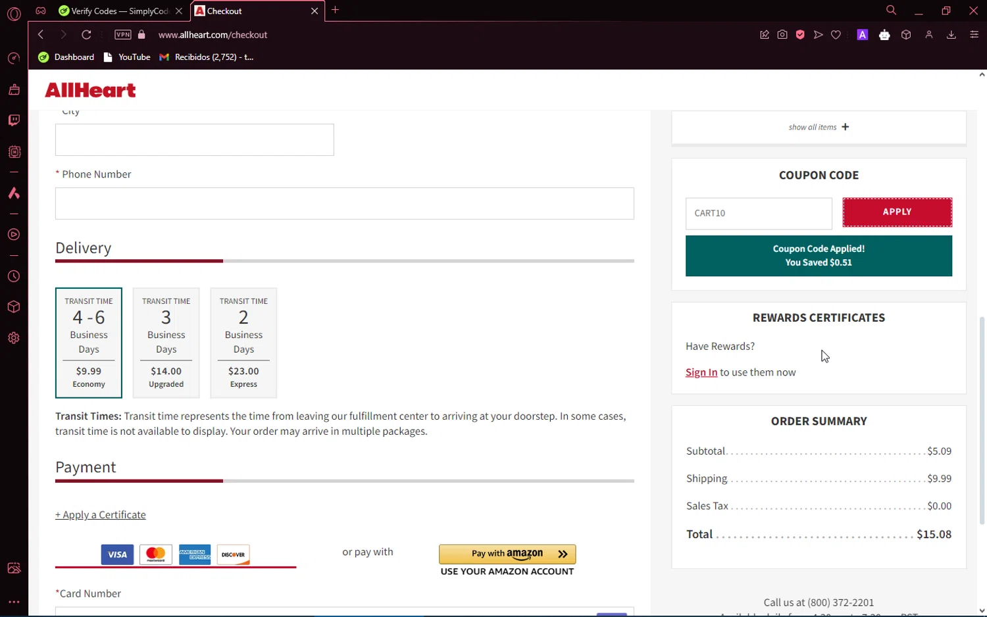Click the pinboard edit icon in toolbar
This screenshot has width=987, height=617.
[x=765, y=35]
